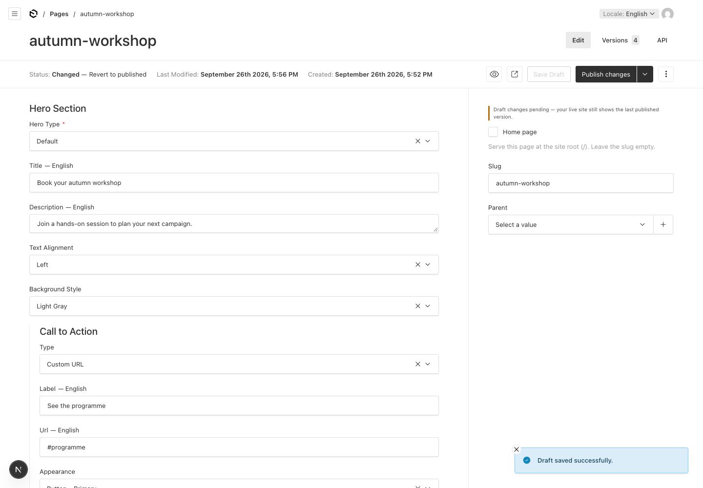The image size is (703, 488).
Task: Clear the Call to Action Type value
Action: coord(417,364)
